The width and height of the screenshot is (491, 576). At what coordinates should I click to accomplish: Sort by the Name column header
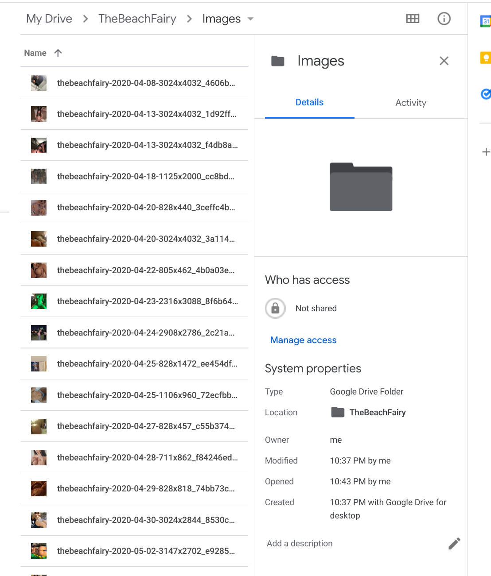(35, 53)
